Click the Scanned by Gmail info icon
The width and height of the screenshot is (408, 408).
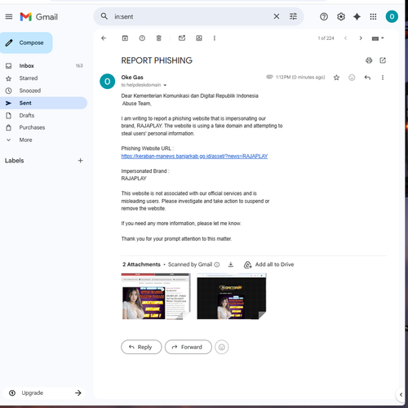coord(217,264)
